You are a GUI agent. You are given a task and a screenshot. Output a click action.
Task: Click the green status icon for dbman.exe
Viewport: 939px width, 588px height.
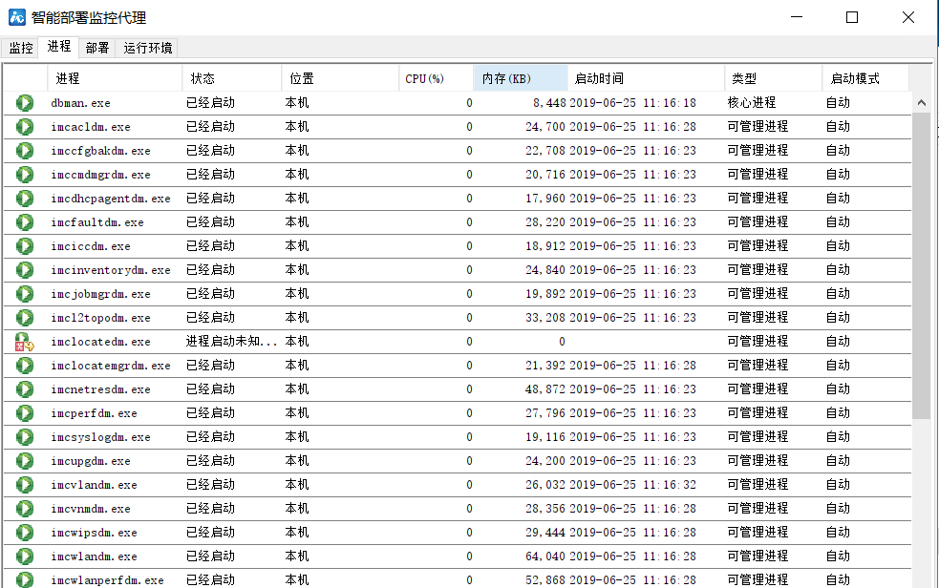pos(25,103)
